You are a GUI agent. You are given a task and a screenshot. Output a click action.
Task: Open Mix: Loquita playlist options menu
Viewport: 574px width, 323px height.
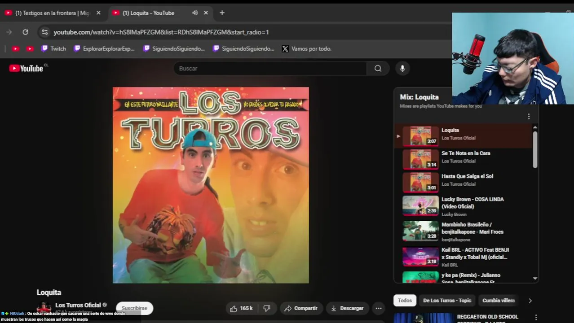[529, 117]
